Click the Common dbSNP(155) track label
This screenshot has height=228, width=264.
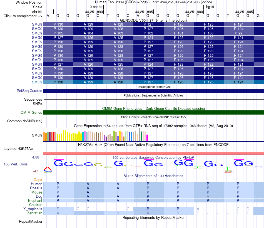point(24,121)
